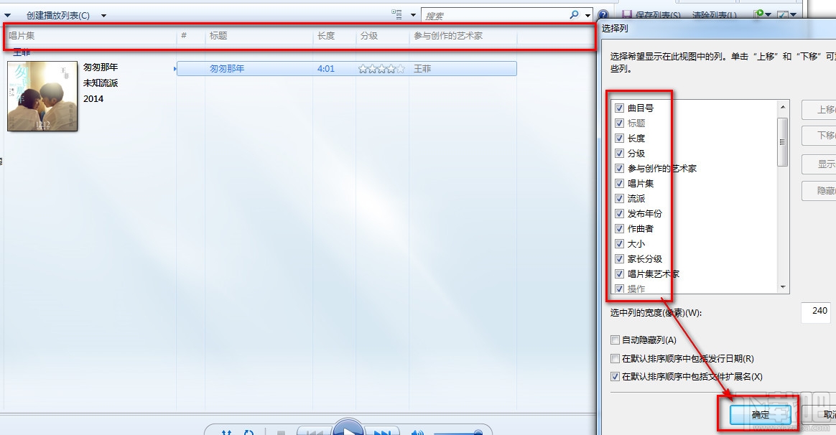This screenshot has width=836, height=435.
Task: Go to the previous track
Action: (316, 431)
